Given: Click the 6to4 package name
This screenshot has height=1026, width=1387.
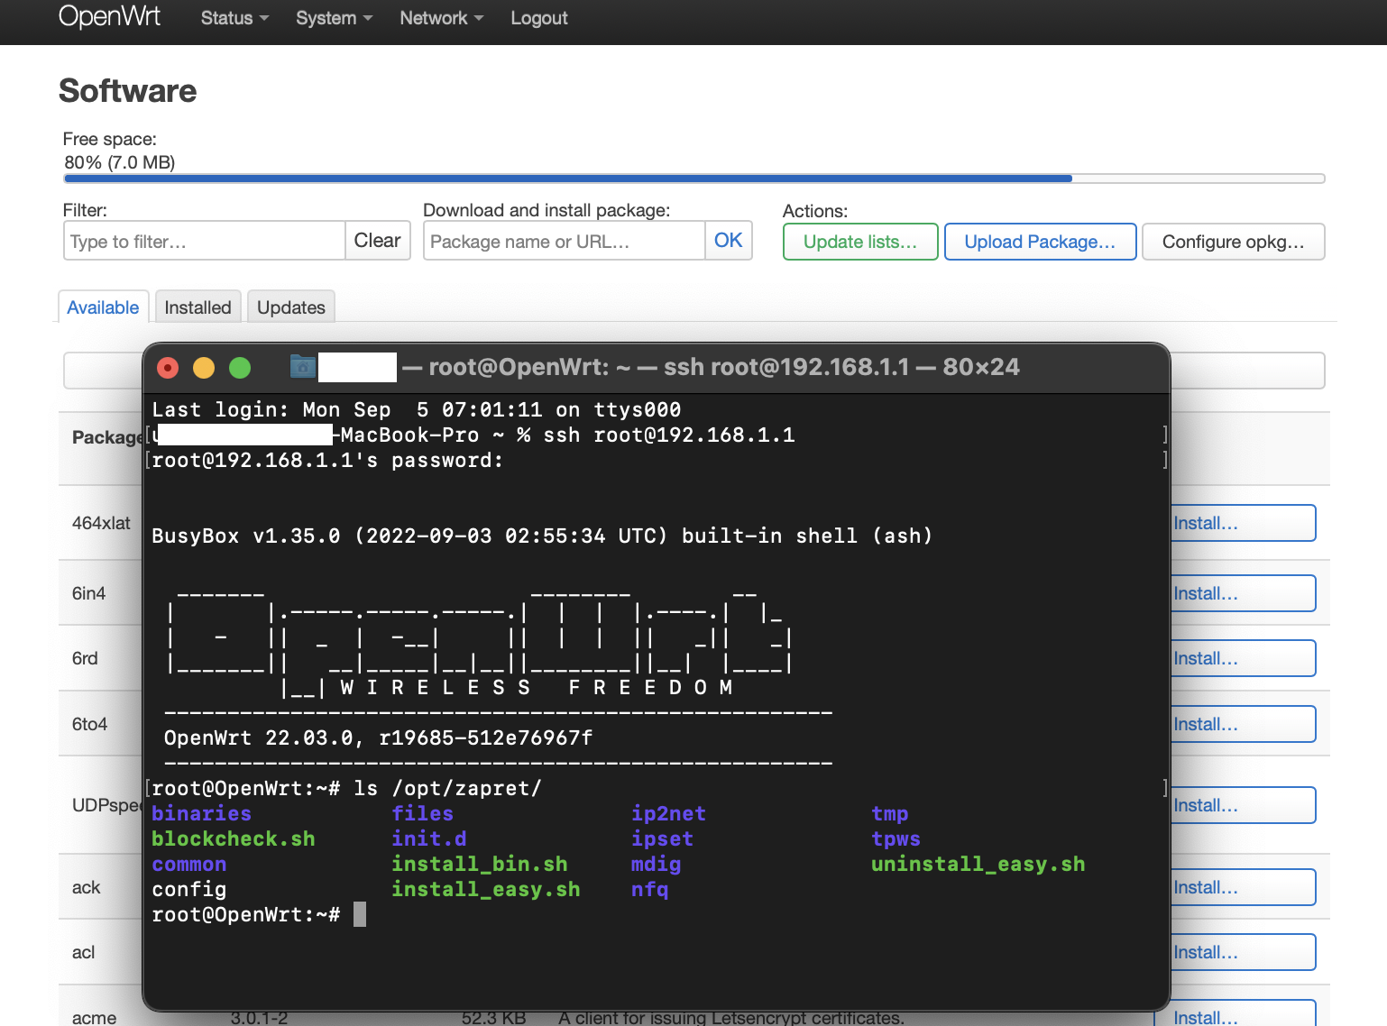Looking at the screenshot, I should coord(89,724).
